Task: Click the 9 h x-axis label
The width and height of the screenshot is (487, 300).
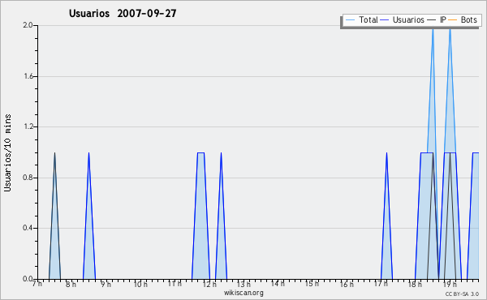Action: point(106,284)
